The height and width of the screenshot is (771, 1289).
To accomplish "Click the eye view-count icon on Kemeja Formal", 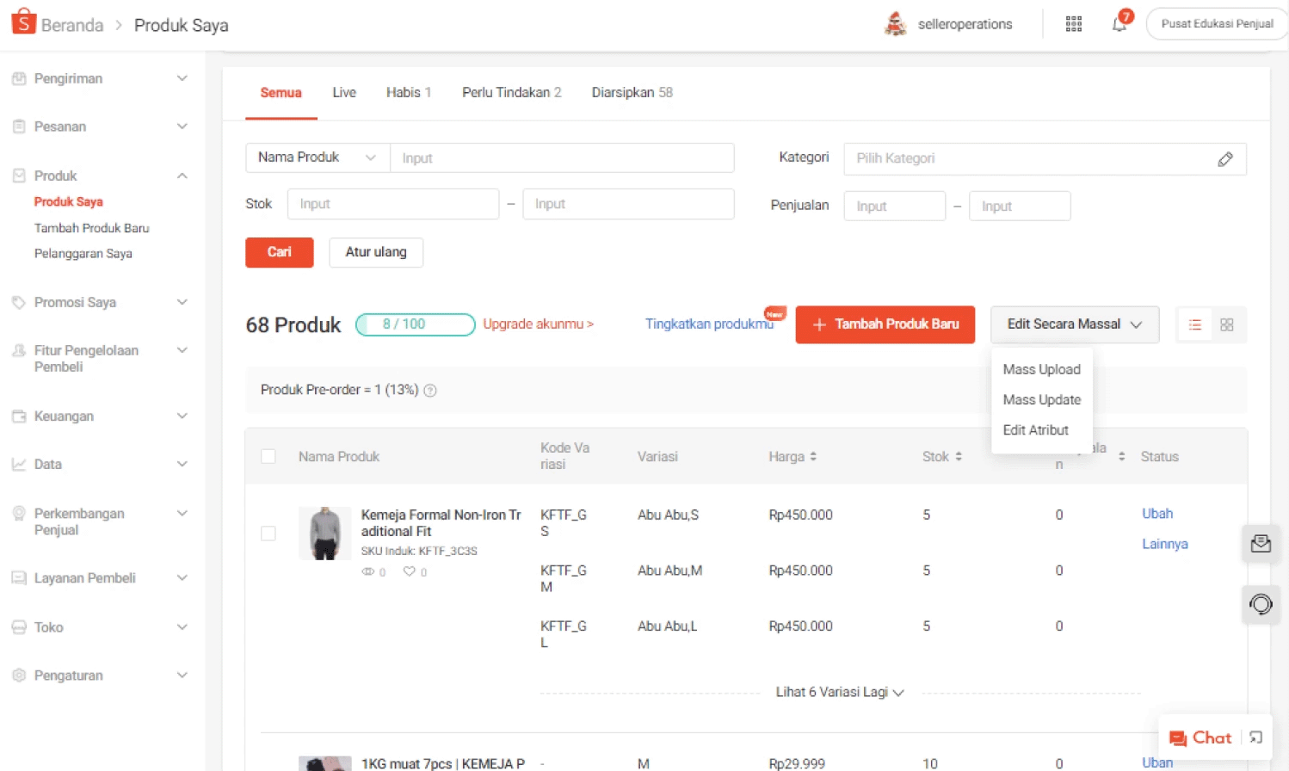I will 368,571.
